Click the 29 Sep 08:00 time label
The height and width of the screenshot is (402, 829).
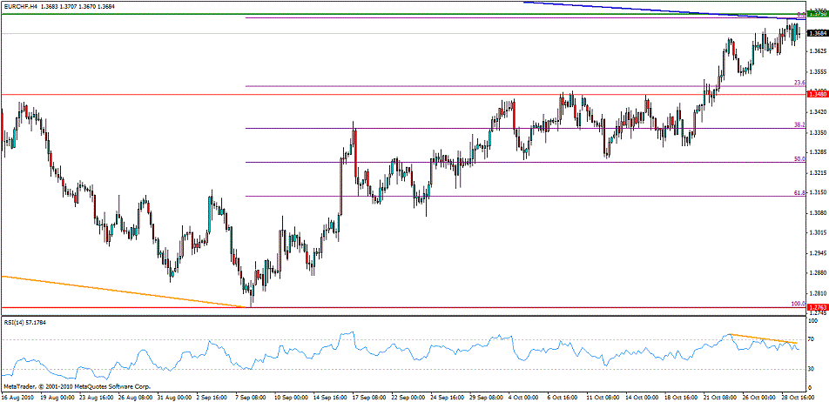click(x=486, y=396)
